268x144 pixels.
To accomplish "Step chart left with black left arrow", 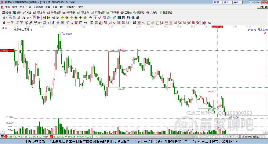I will [x=53, y=18].
